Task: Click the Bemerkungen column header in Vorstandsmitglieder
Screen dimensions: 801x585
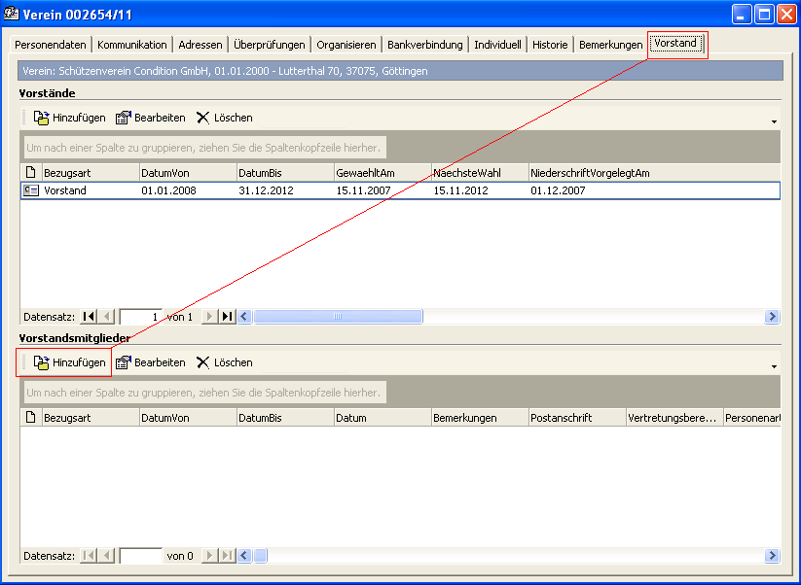Action: (479, 418)
